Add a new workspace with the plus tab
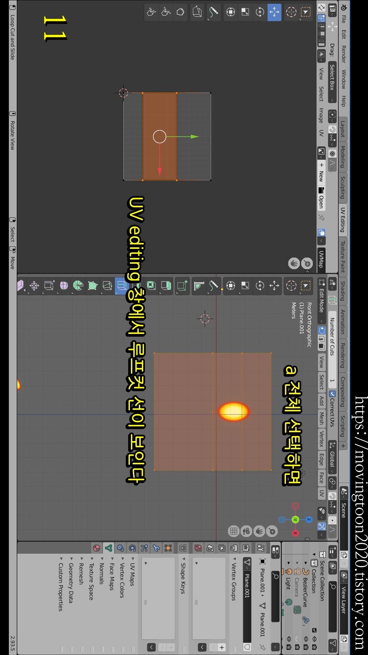Viewport: 368px width, 655px height. click(343, 446)
